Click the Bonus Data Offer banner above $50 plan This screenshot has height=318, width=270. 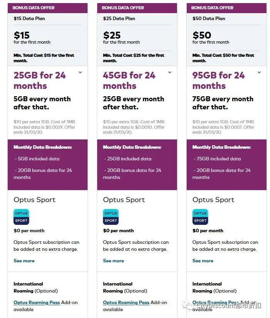[226, 8]
